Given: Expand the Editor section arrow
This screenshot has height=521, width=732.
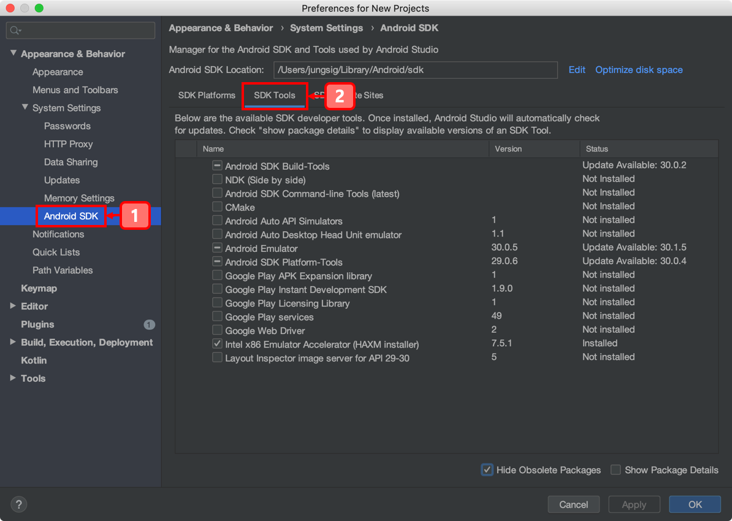Looking at the screenshot, I should click(13, 306).
